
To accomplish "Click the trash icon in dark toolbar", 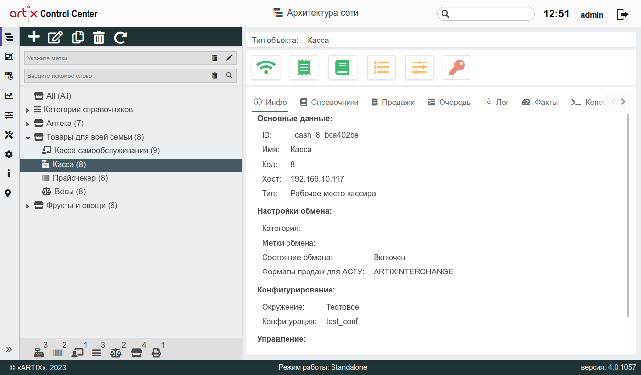I will click(x=99, y=37).
